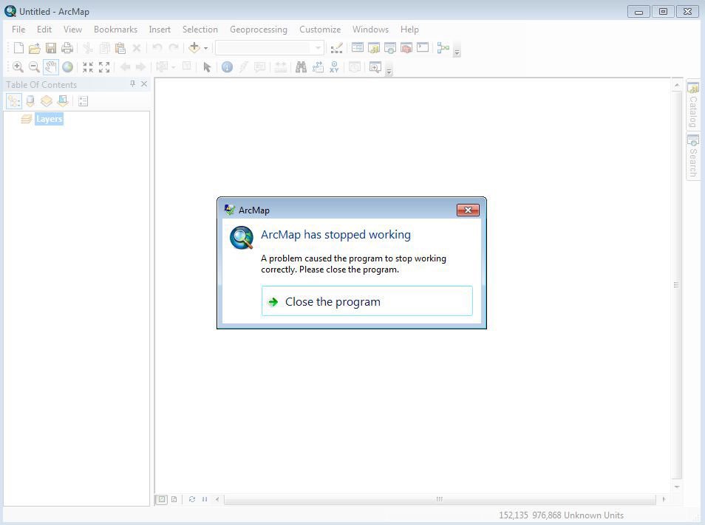705x525 pixels.
Task: Toggle auto-hide pin on Table Of Contents
Action: pyautogui.click(x=133, y=84)
